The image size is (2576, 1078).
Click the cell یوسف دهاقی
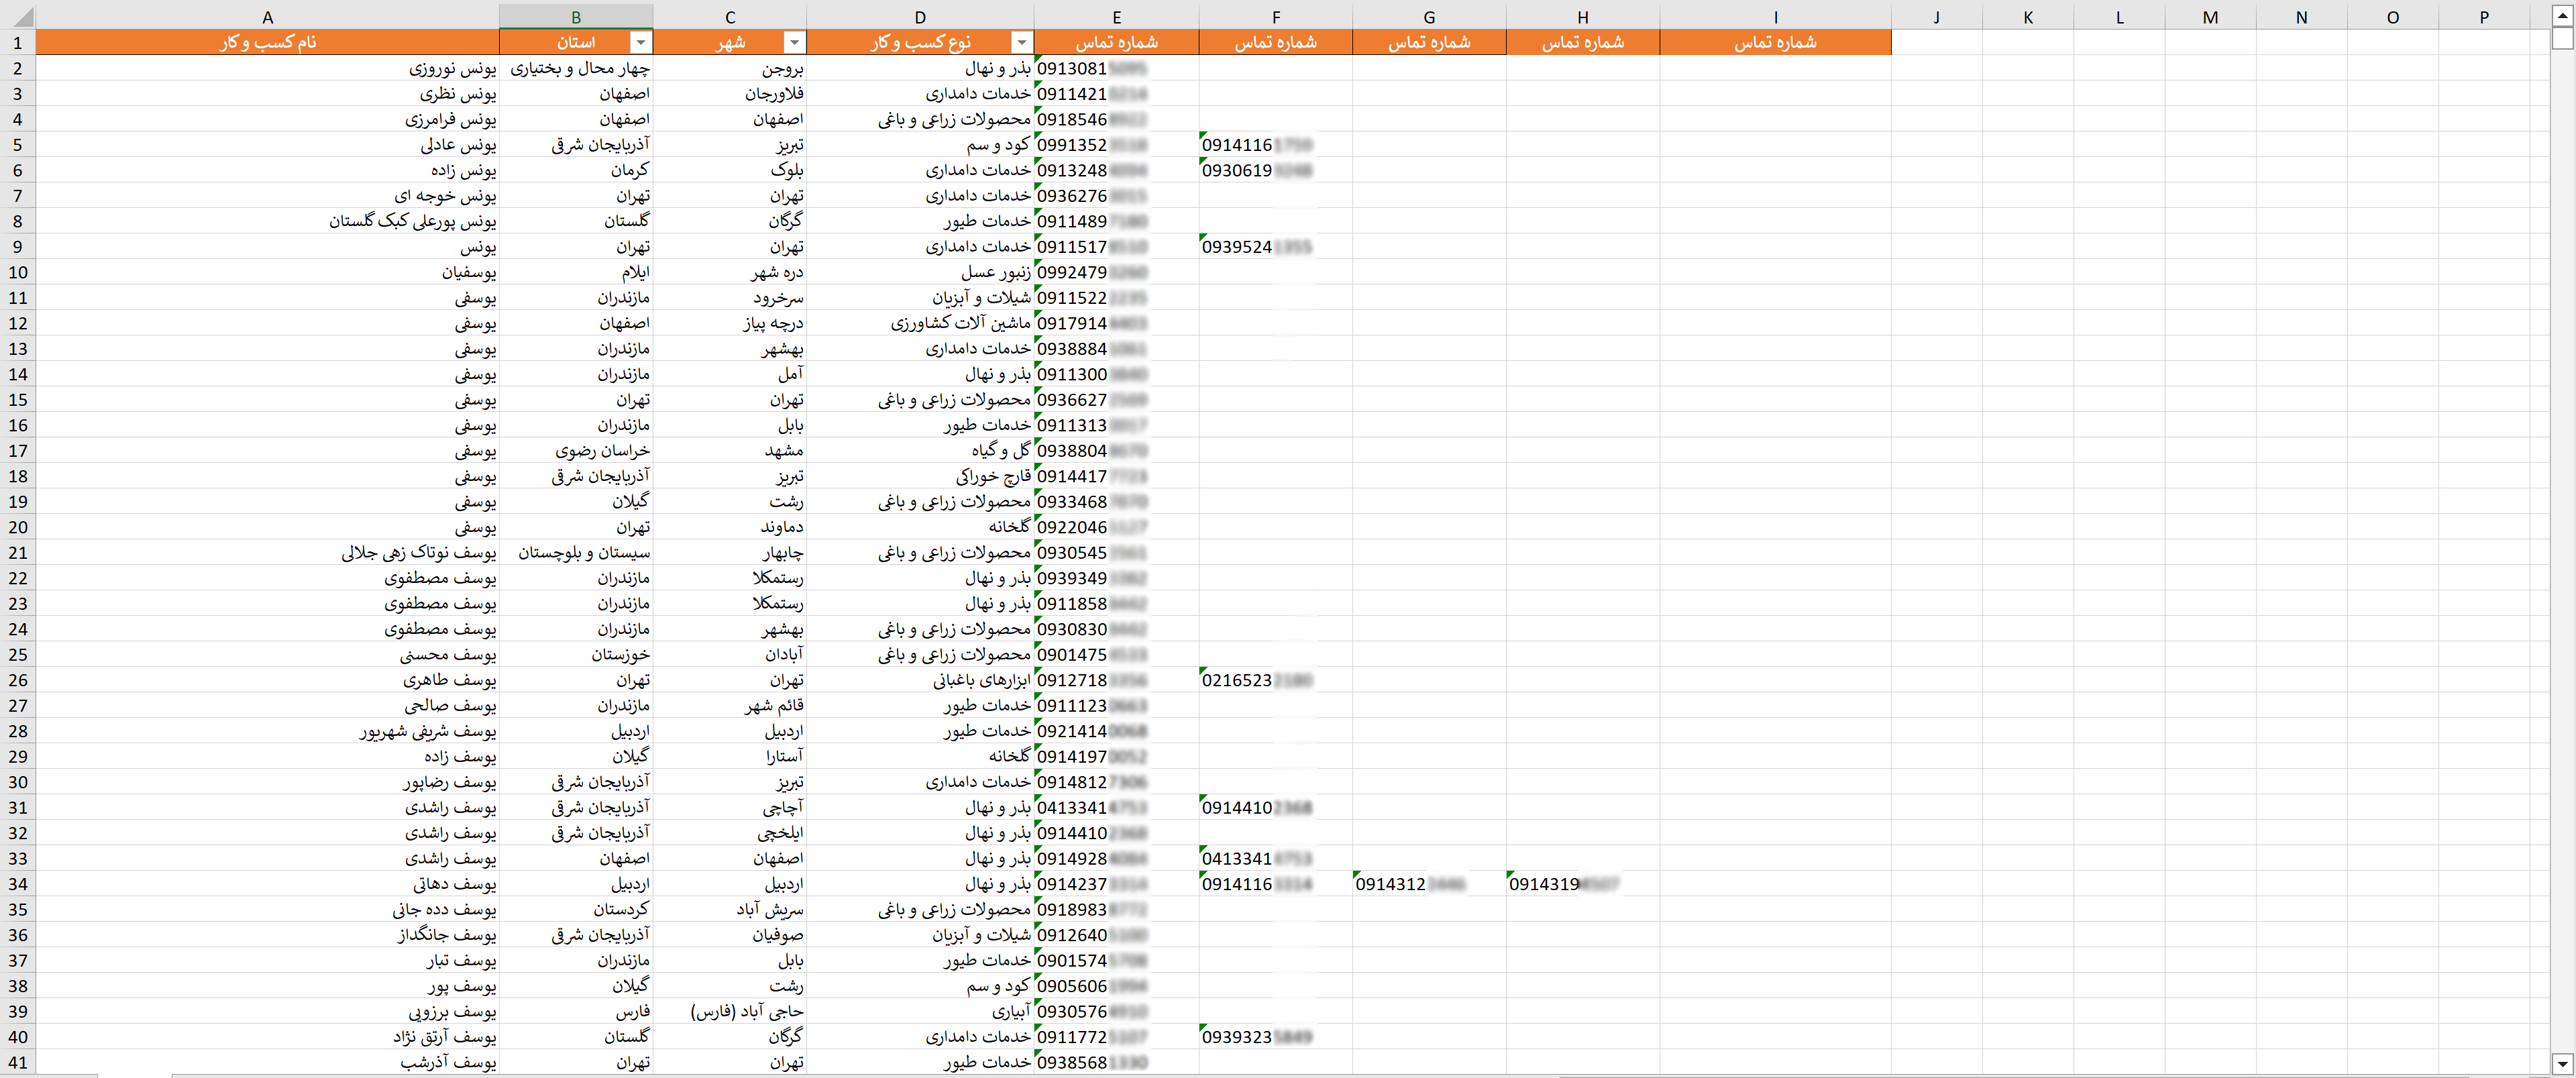(x=267, y=884)
